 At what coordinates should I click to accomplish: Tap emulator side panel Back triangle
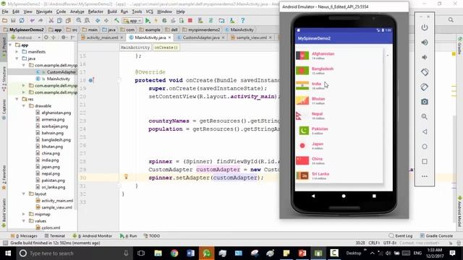coord(425,131)
